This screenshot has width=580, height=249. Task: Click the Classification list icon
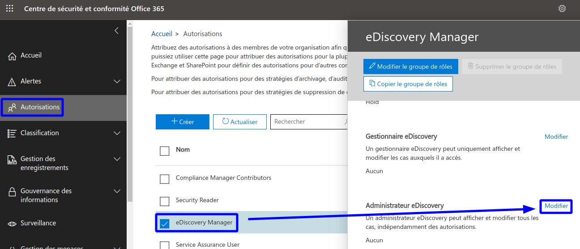(12, 133)
